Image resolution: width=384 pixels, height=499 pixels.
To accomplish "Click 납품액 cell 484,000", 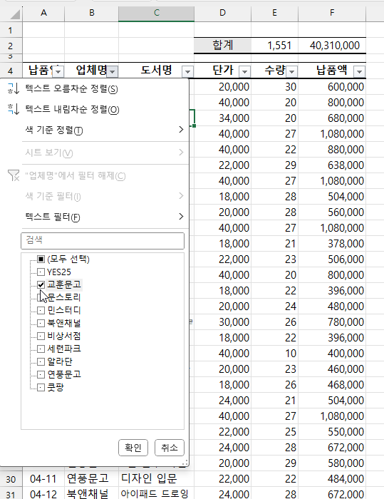I will click(x=332, y=478).
